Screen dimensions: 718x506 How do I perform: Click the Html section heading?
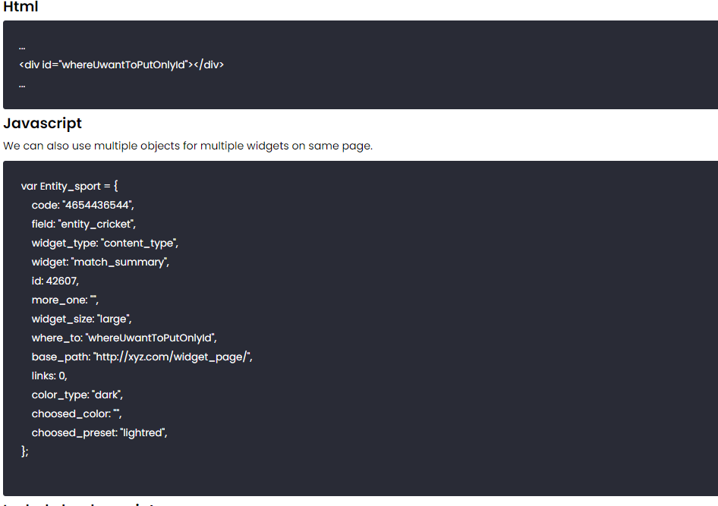coord(20,6)
